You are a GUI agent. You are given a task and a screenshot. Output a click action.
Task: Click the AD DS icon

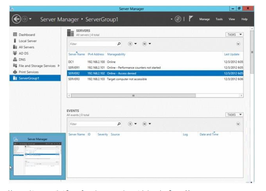pyautogui.click(x=15, y=53)
